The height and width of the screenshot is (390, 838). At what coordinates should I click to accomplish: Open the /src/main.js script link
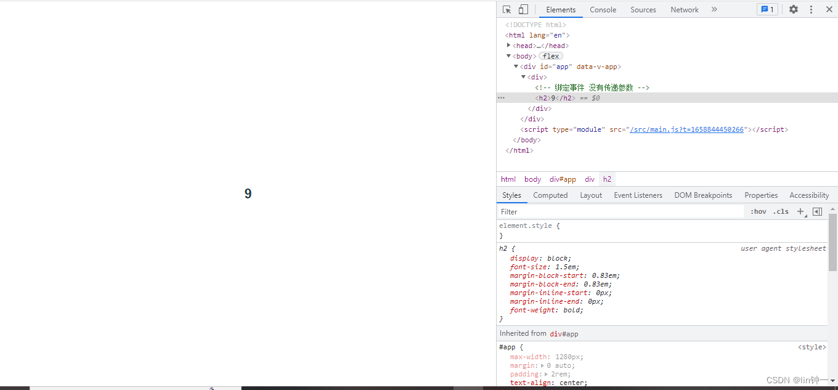[686, 129]
